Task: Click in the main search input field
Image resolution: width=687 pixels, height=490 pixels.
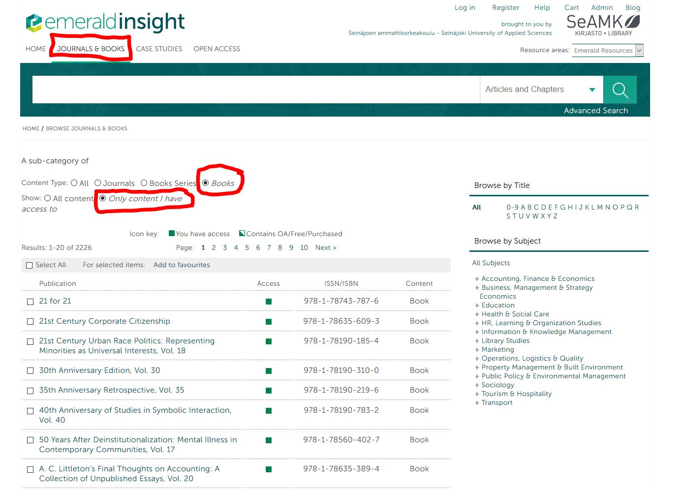Action: (256, 90)
